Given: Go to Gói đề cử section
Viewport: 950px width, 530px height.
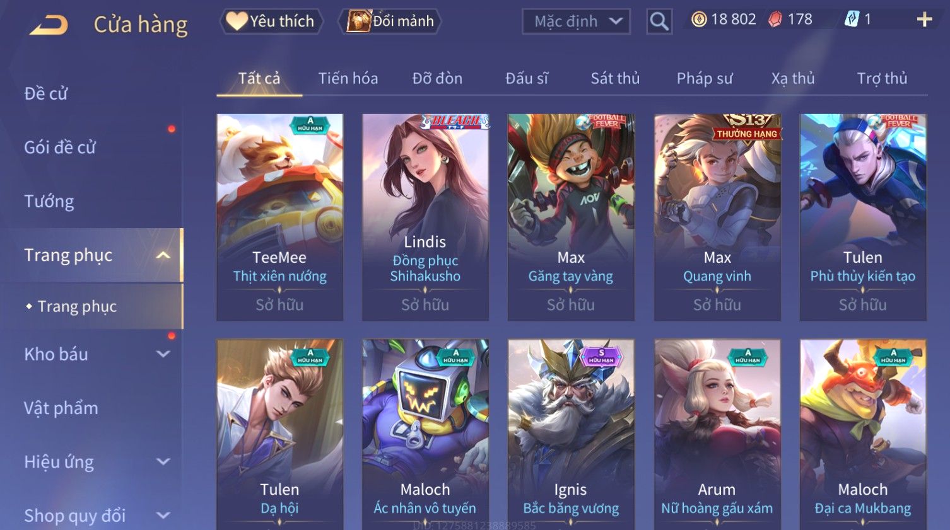Looking at the screenshot, I should pos(60,147).
